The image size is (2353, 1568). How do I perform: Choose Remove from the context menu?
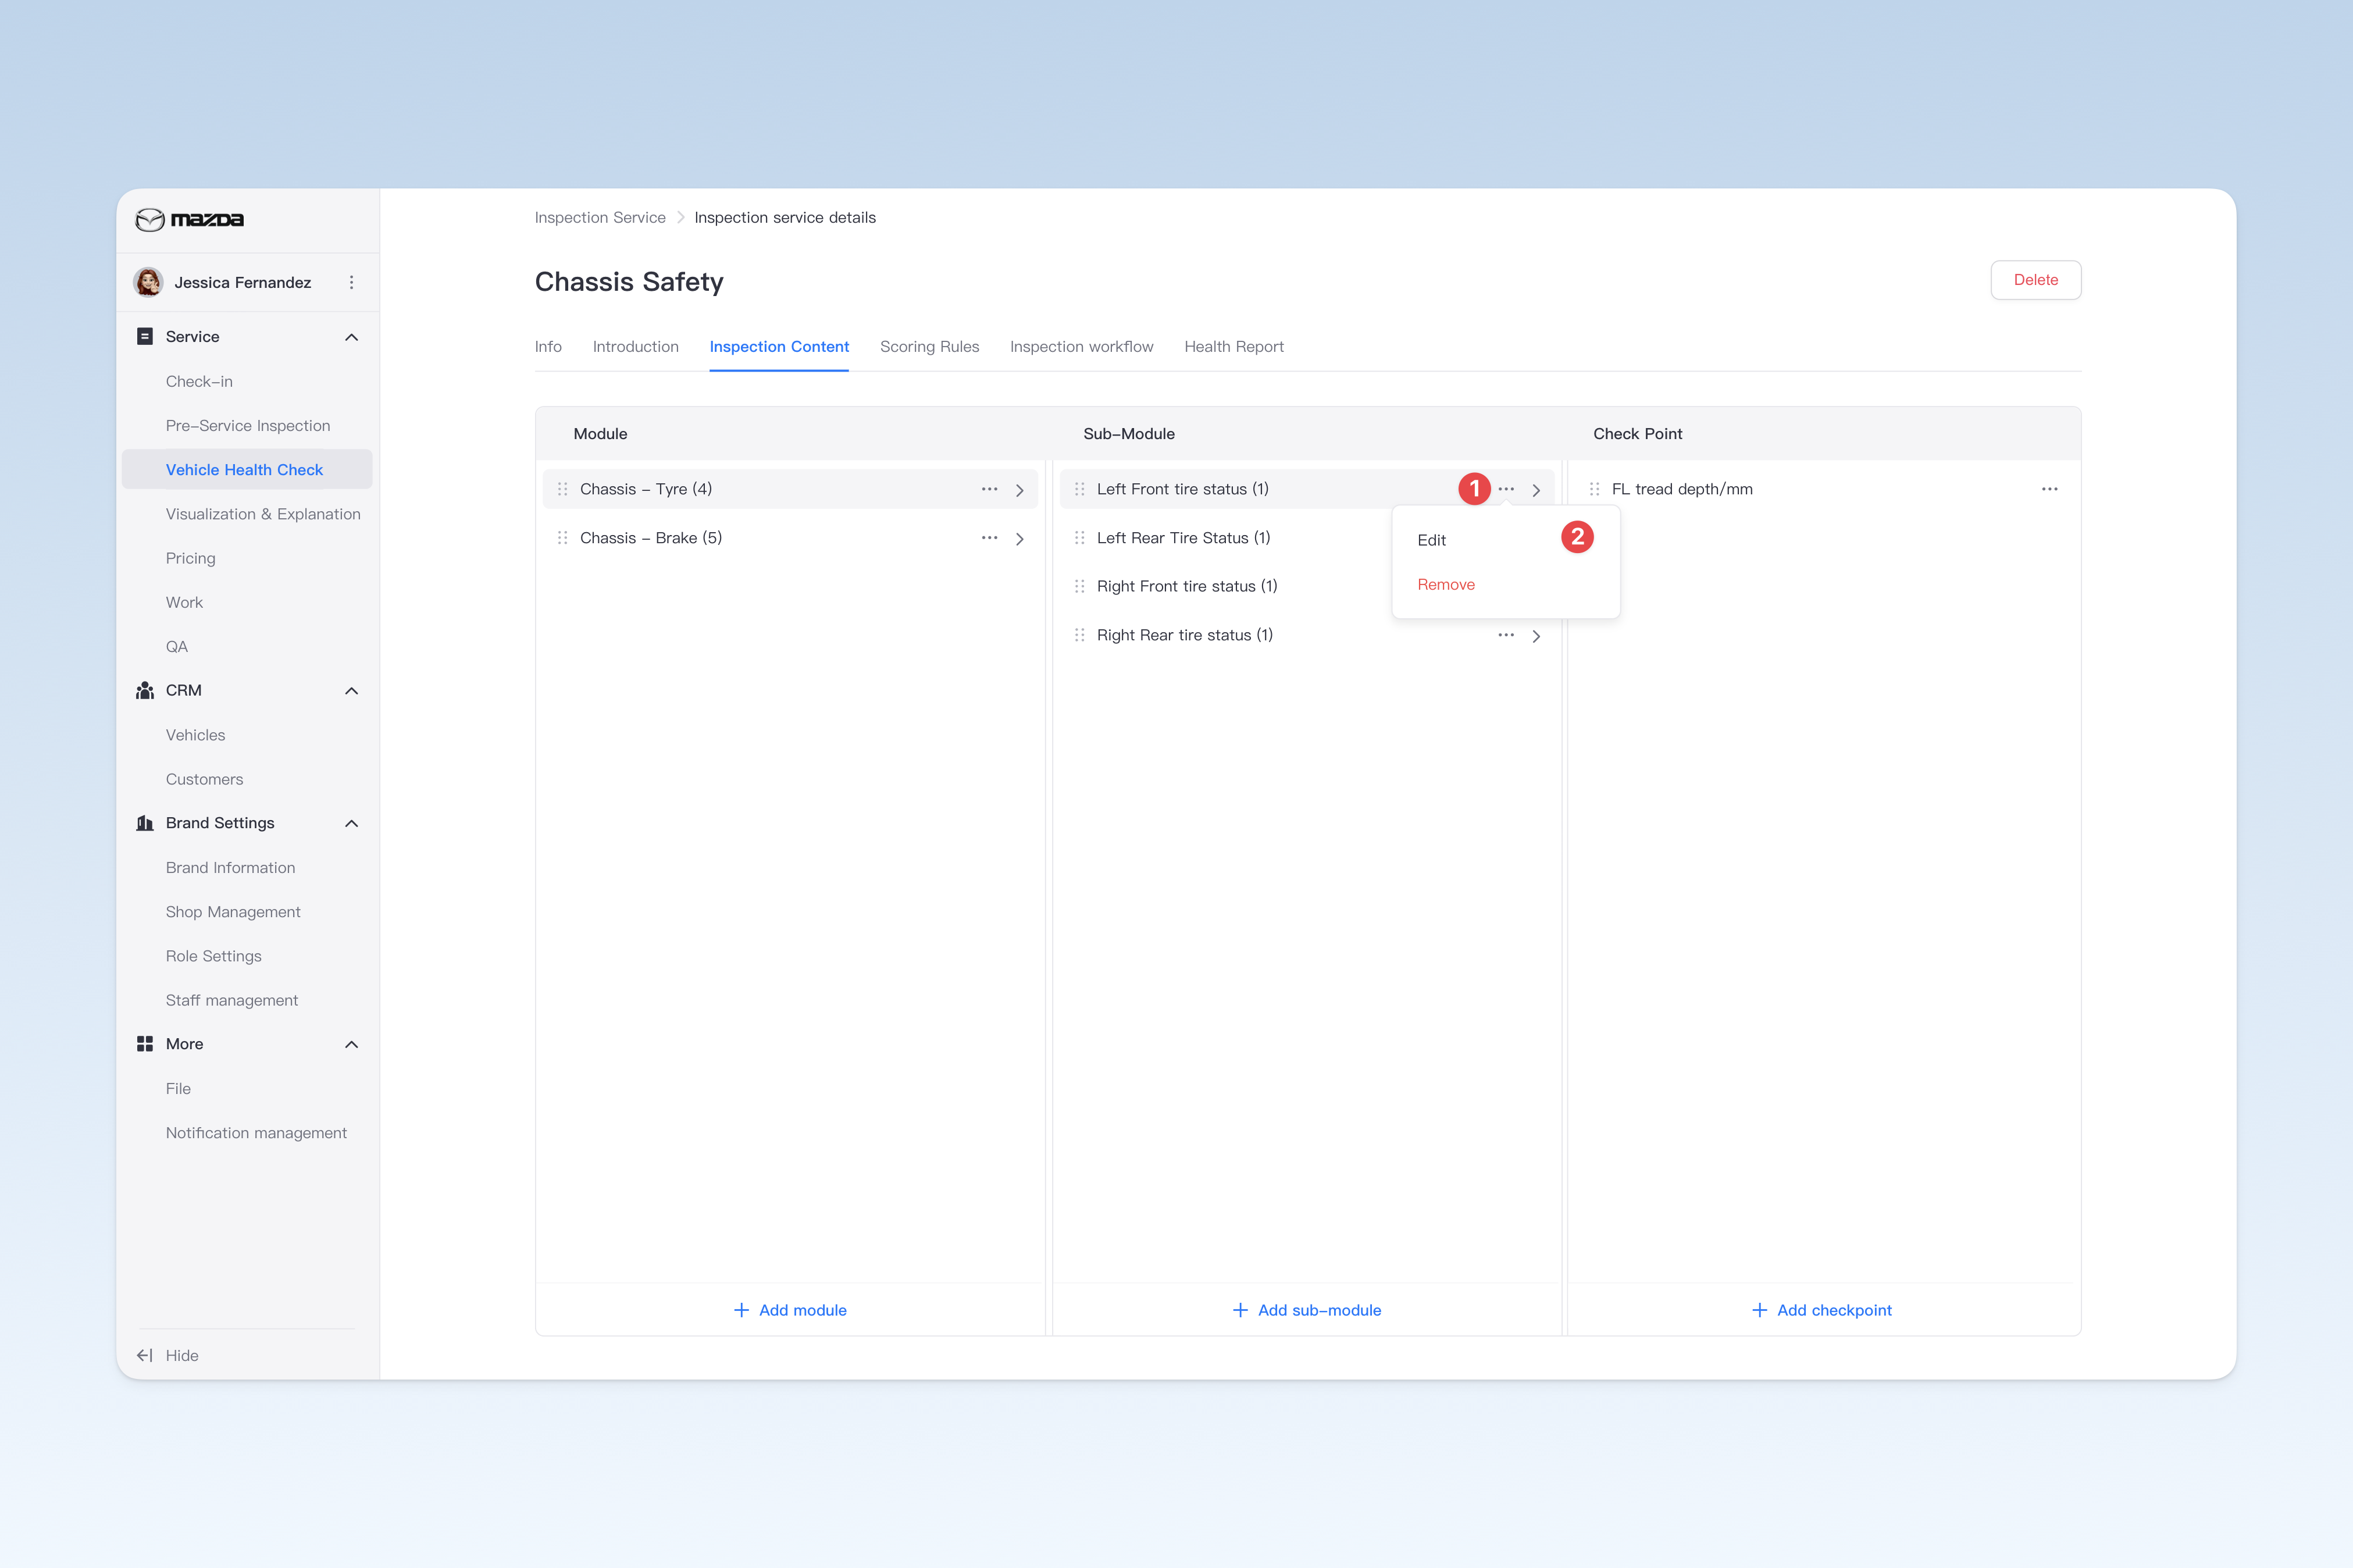click(x=1446, y=585)
